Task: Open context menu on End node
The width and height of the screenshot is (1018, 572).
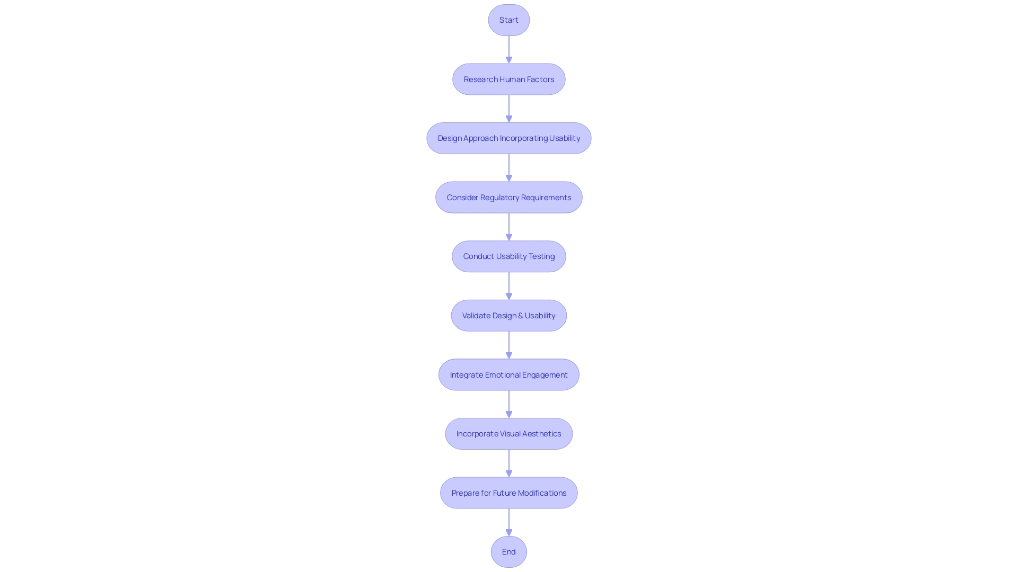Action: coord(508,551)
